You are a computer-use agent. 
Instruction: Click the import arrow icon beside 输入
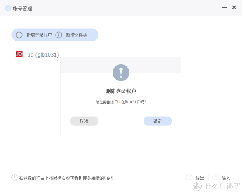(x=215, y=177)
